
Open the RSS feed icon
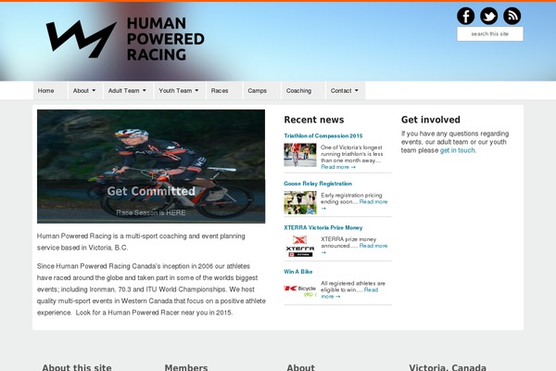tap(512, 16)
